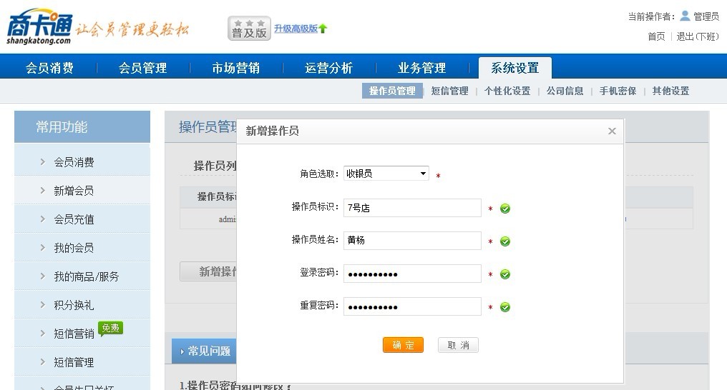
Task: Close the 新增操作员 dialog with X
Action: tap(612, 131)
